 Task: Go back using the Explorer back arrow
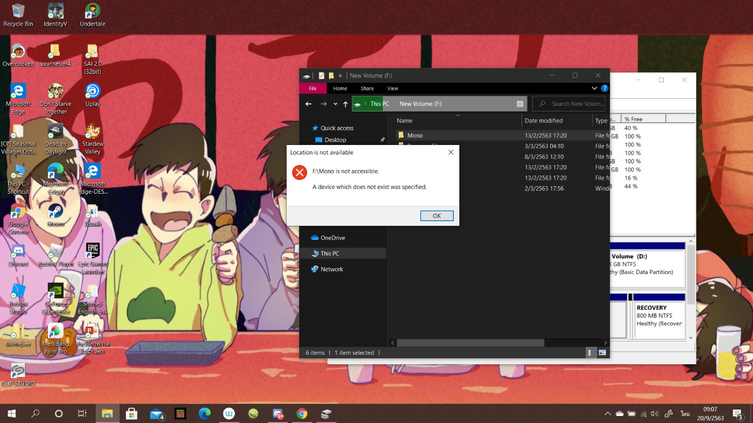tap(308, 104)
